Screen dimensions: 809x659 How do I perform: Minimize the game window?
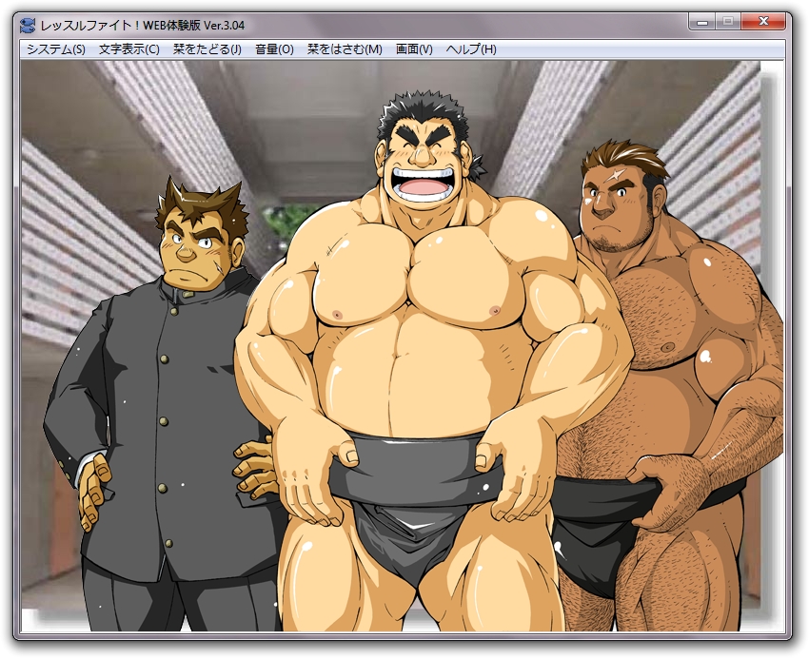point(702,21)
